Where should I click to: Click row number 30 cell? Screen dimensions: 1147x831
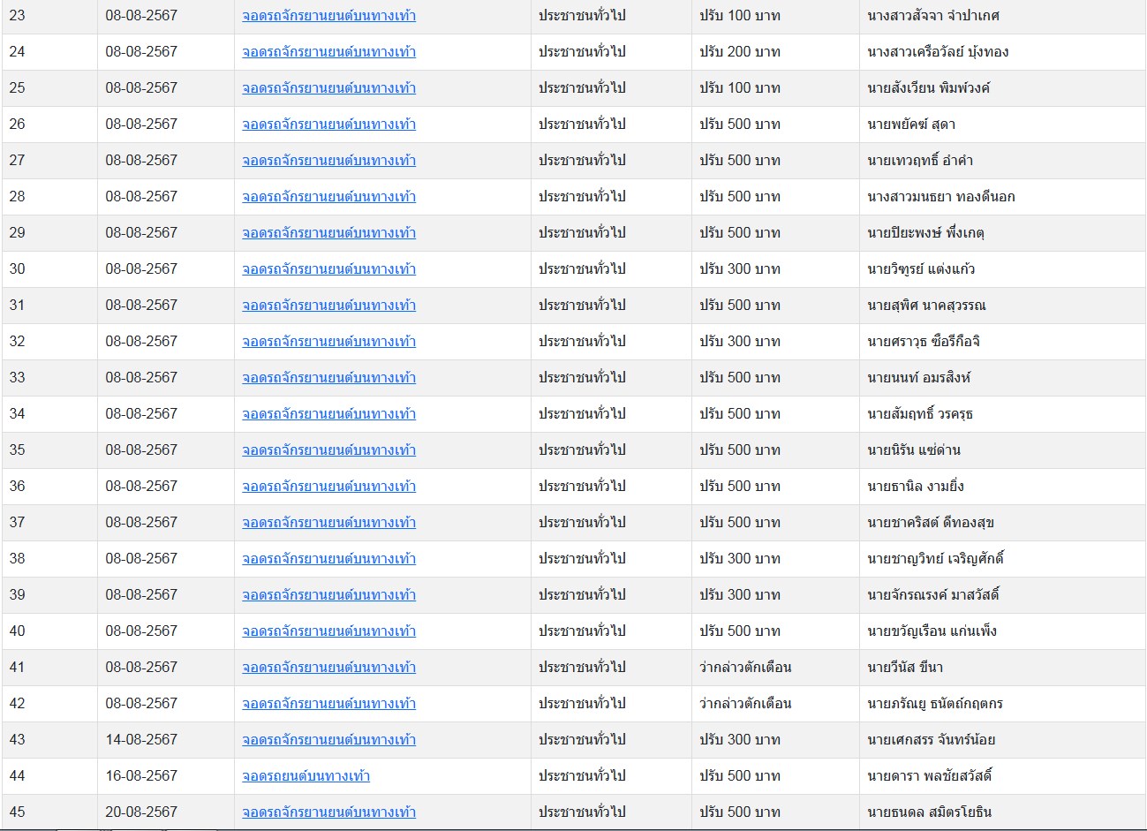(x=18, y=269)
